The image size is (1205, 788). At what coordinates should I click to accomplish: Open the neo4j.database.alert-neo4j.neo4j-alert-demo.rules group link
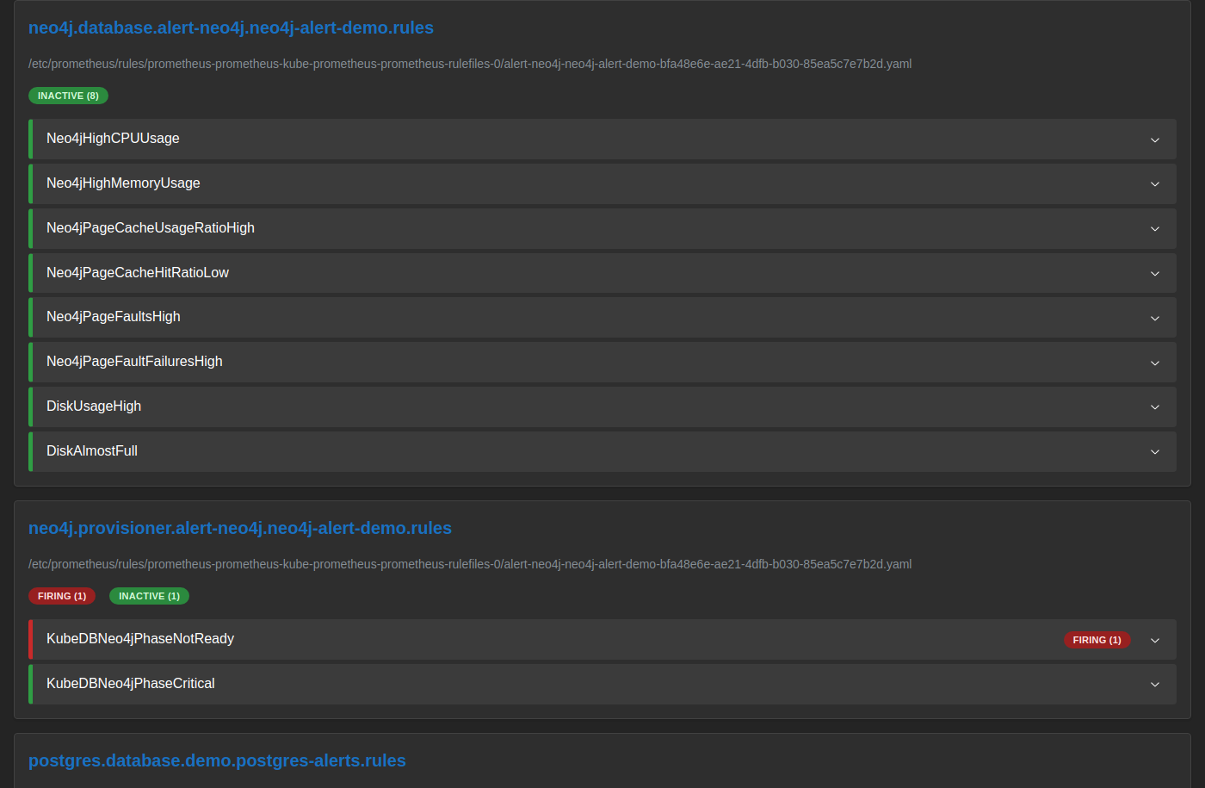[x=231, y=28]
